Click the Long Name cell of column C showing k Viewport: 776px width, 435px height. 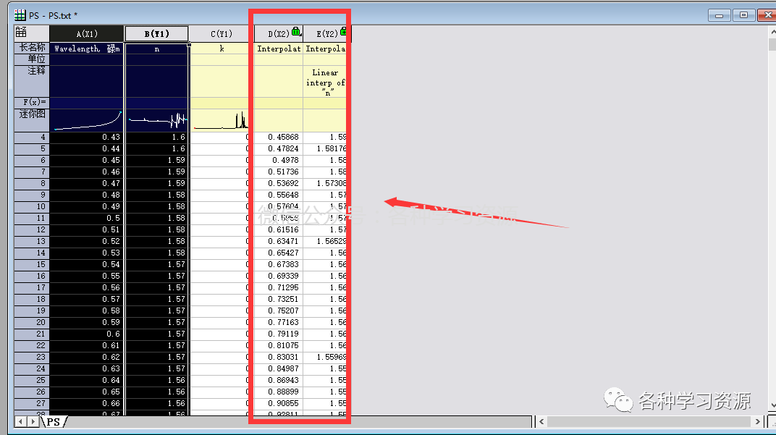point(222,48)
